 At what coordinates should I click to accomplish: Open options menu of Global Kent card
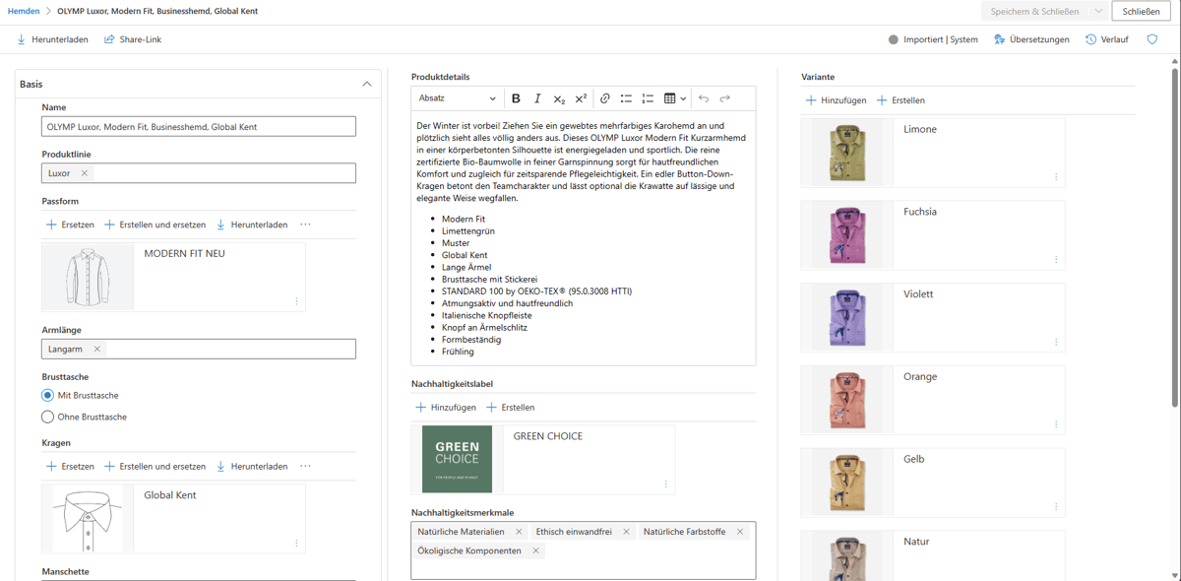296,543
